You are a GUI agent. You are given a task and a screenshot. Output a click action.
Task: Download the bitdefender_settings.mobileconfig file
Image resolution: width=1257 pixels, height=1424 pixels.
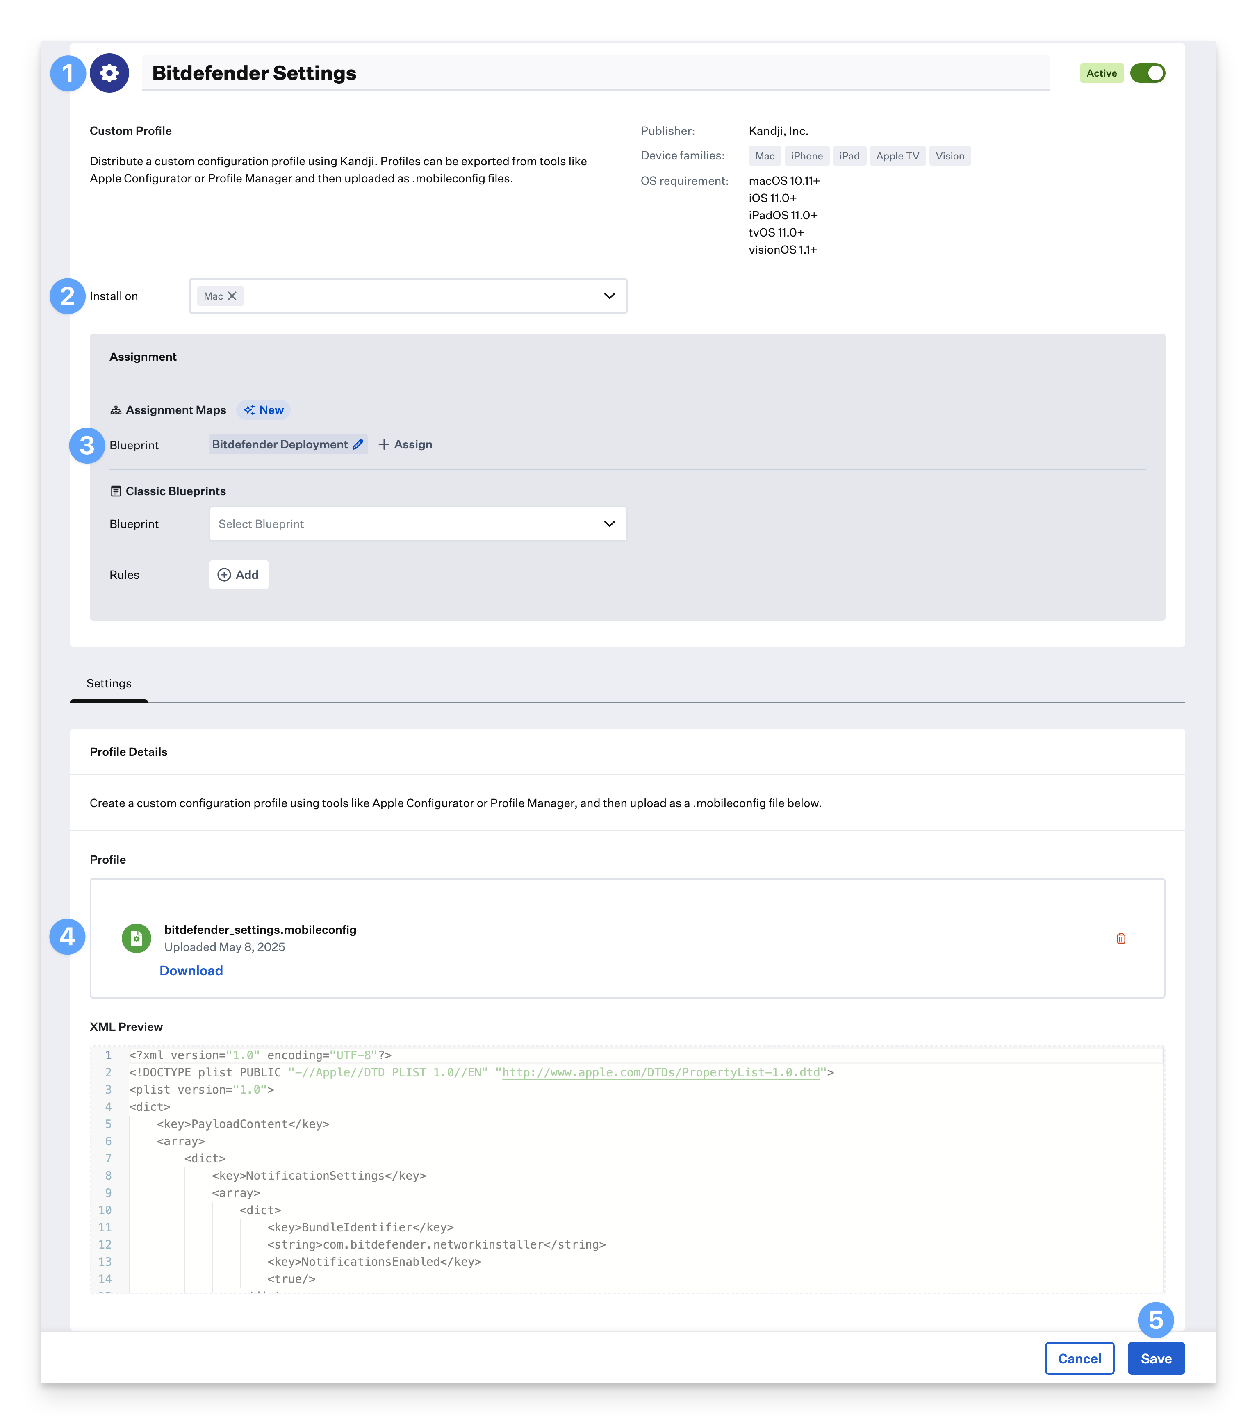click(x=191, y=970)
